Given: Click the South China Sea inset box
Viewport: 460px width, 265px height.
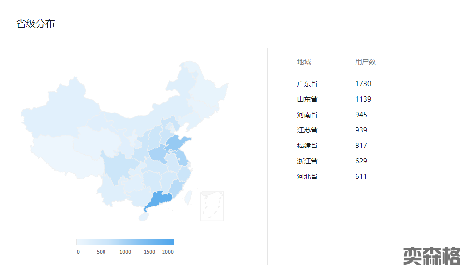Looking at the screenshot, I should (x=212, y=206).
